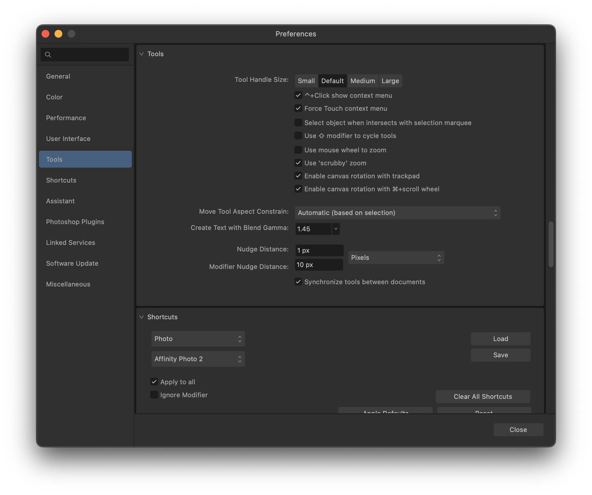Open Linked Services preferences
The height and width of the screenshot is (495, 592).
point(70,242)
